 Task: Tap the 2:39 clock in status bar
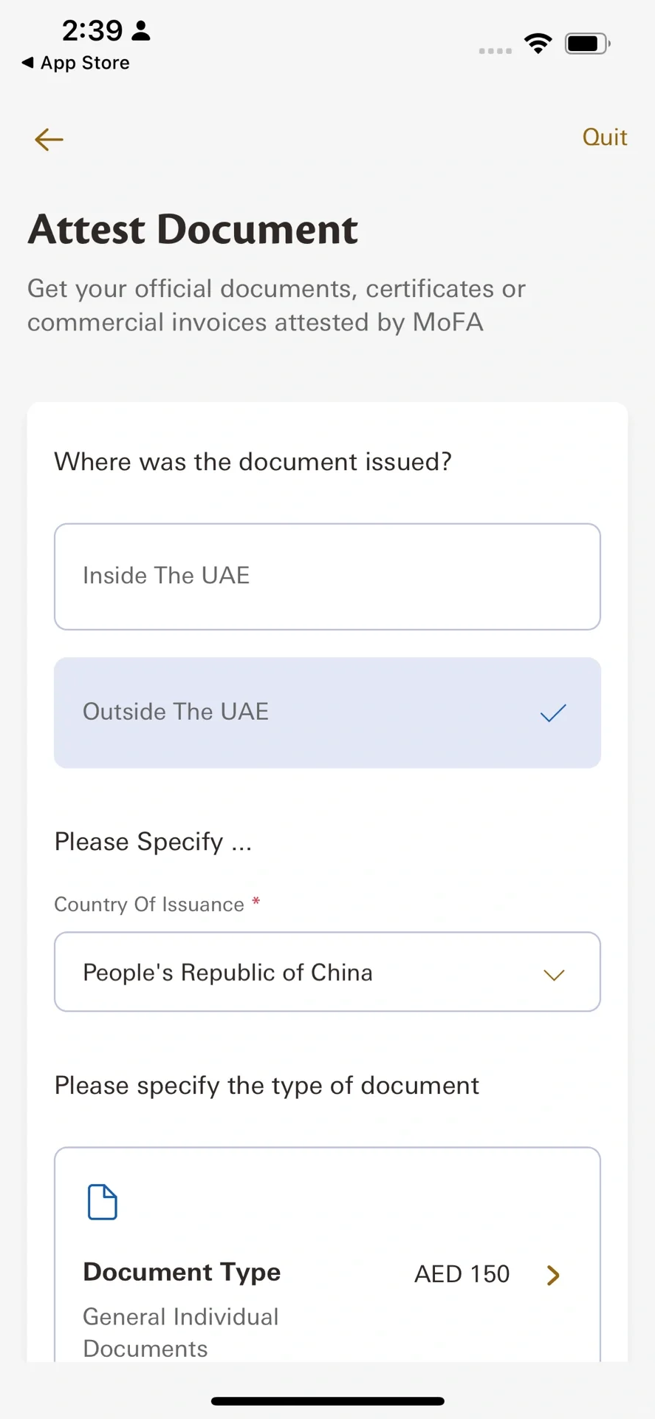pos(92,30)
